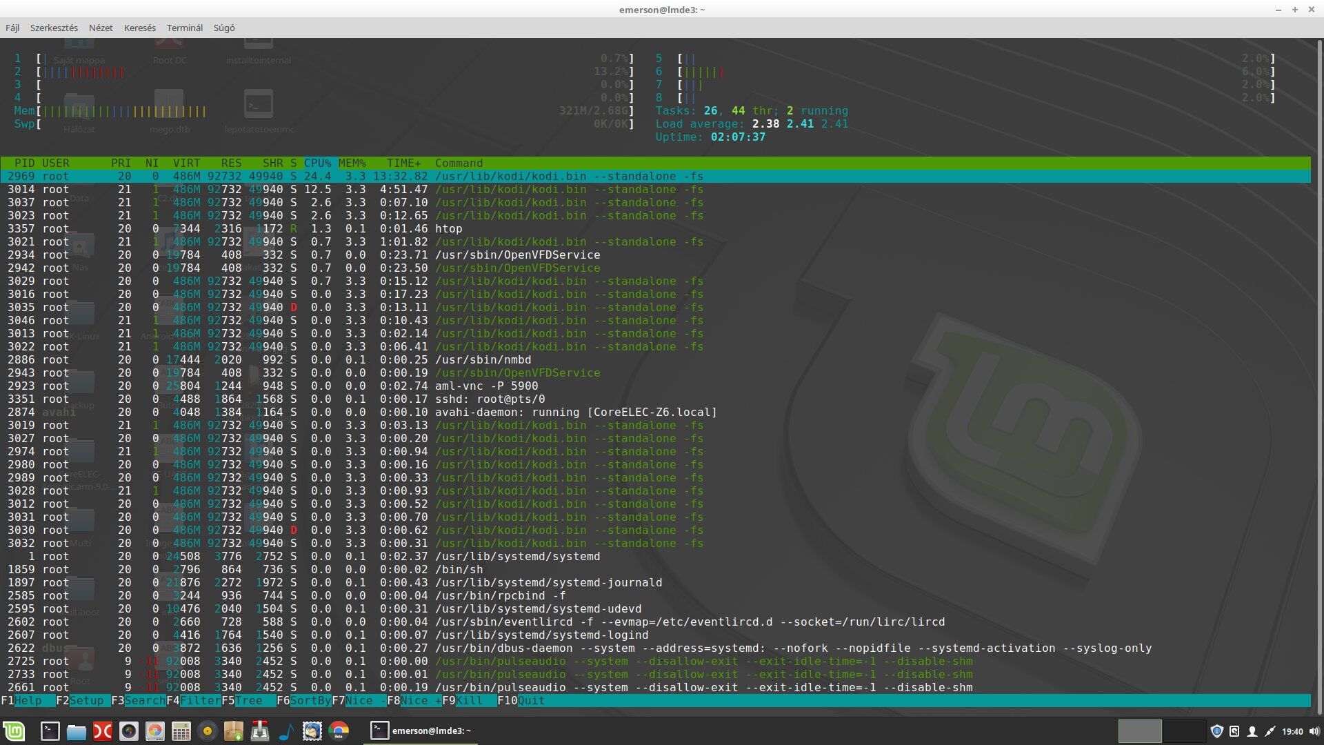This screenshot has width=1324, height=745.
Task: Open the Nézet menu
Action: [x=101, y=28]
